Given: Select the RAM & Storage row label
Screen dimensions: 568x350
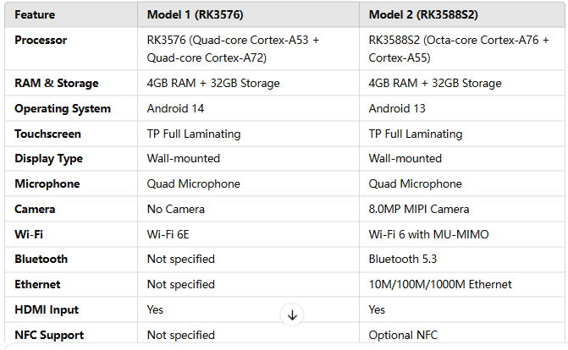Looking at the screenshot, I should 57,83.
